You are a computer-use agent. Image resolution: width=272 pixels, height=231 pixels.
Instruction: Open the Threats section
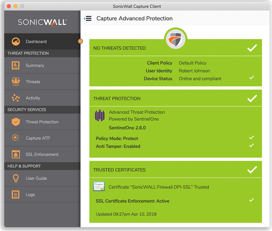pyautogui.click(x=42, y=82)
